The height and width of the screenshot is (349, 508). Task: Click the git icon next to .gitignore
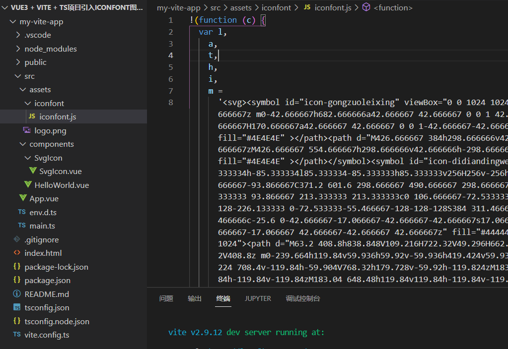[x=17, y=239]
